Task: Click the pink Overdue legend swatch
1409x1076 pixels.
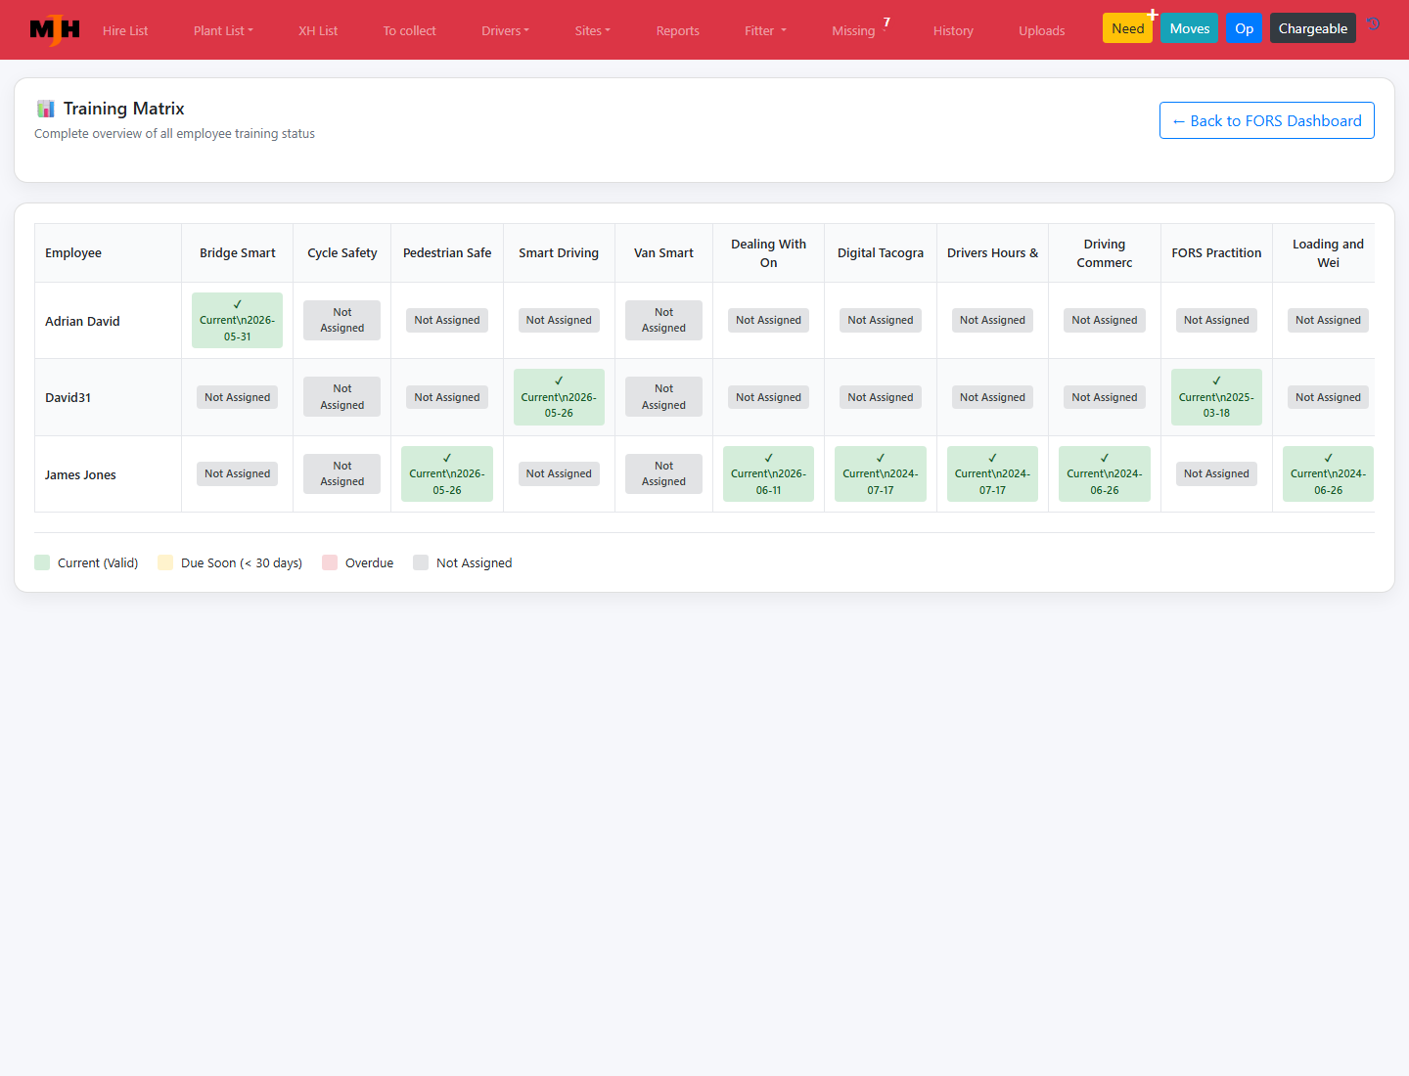Action: click(330, 562)
